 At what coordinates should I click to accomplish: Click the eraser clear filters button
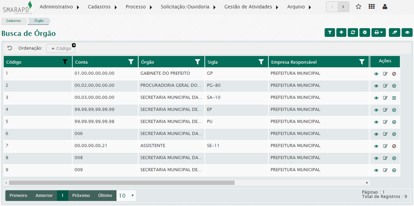pyautogui.click(x=394, y=33)
